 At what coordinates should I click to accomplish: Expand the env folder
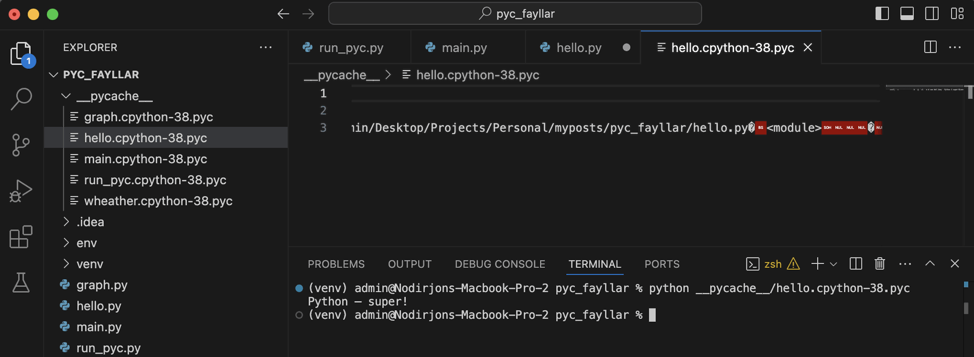[x=166, y=243]
